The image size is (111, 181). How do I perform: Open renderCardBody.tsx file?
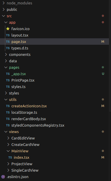[29, 119]
